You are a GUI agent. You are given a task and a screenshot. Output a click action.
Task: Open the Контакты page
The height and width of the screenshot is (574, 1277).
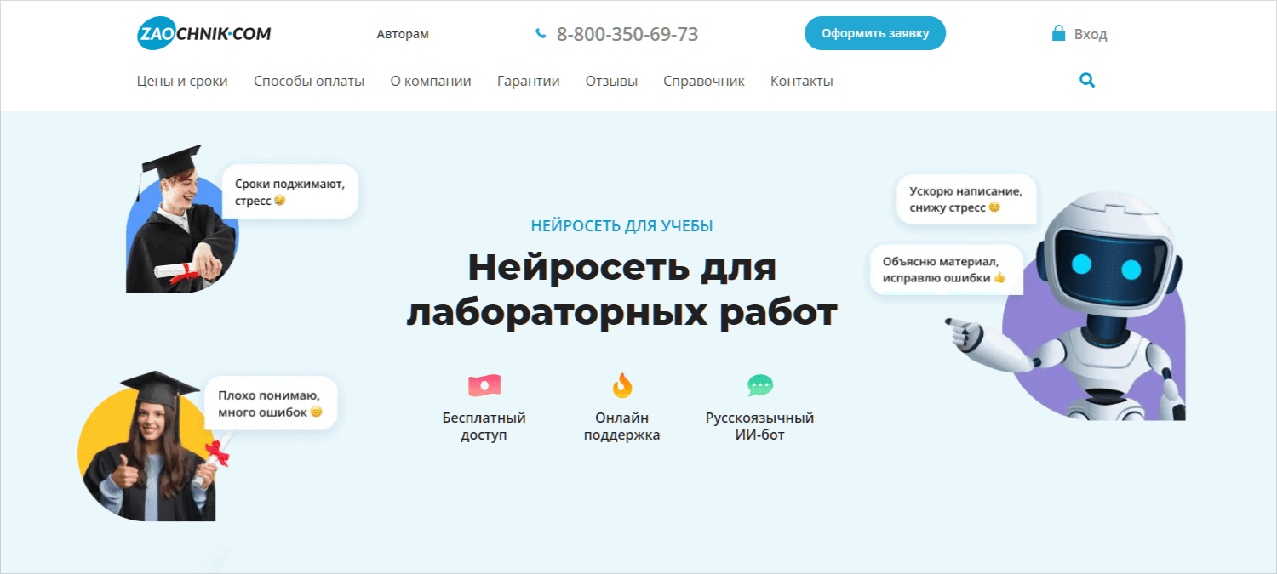click(x=801, y=82)
